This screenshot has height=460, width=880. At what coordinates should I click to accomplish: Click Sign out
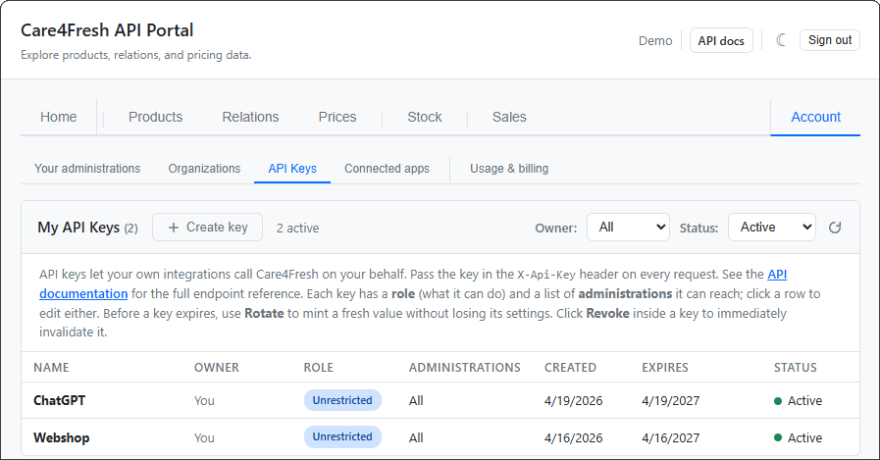830,40
